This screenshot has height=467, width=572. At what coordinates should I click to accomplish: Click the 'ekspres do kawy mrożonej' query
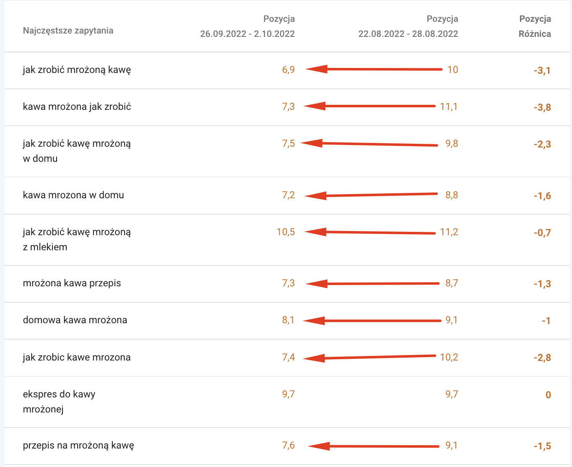point(59,402)
